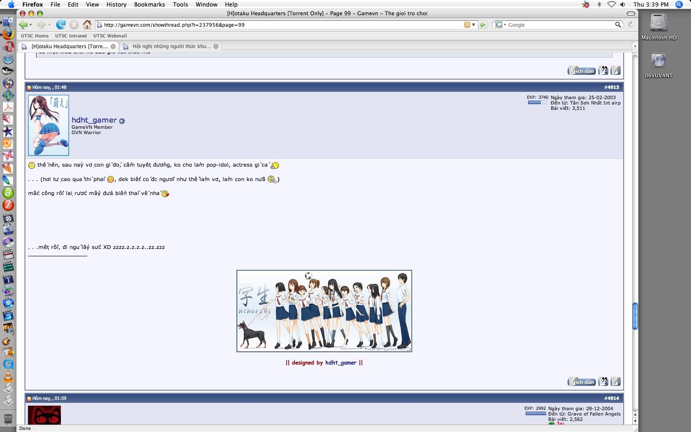
Task: Open the File menu
Action: pyautogui.click(x=55, y=5)
